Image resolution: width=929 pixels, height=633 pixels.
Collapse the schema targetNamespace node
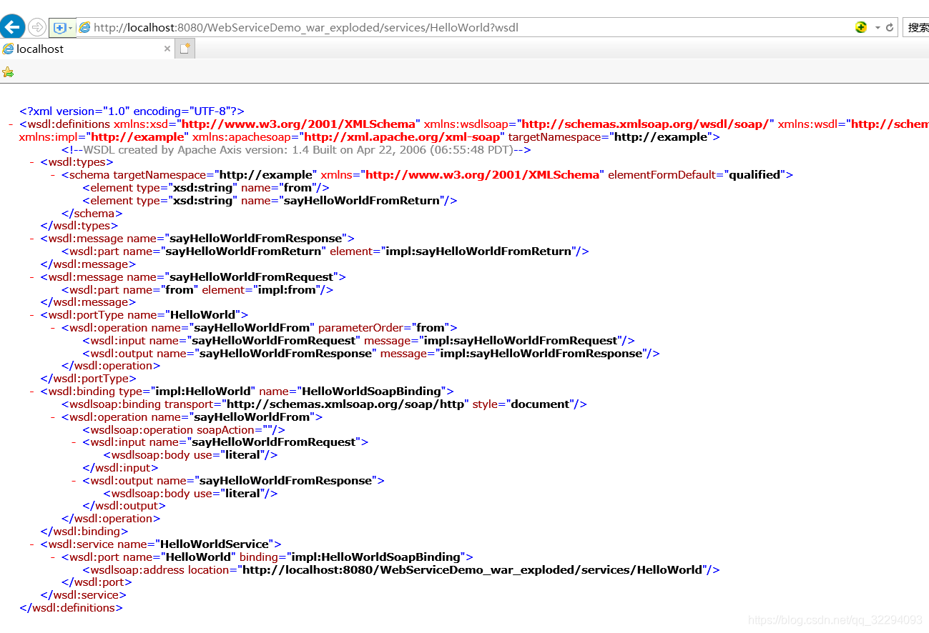pos(54,175)
